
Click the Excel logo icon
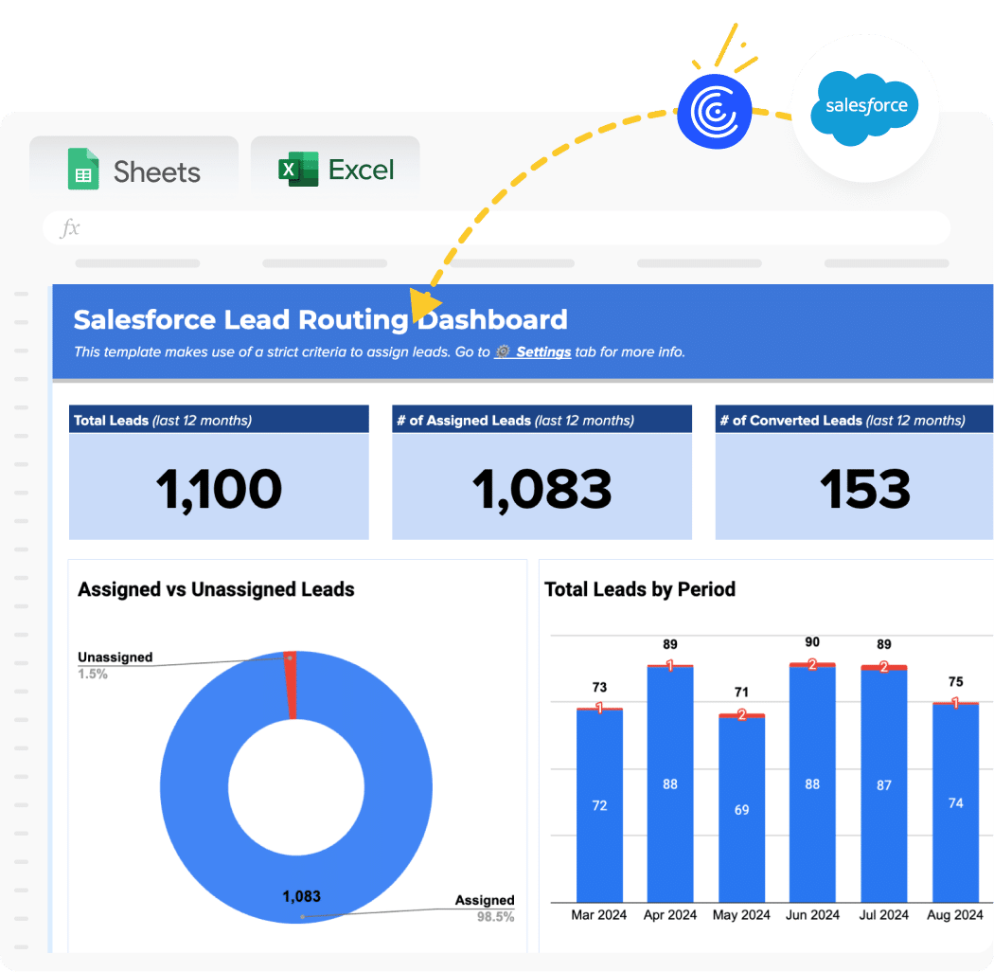coord(298,169)
